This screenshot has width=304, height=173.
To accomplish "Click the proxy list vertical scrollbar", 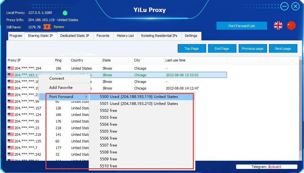I will click(x=301, y=105).
